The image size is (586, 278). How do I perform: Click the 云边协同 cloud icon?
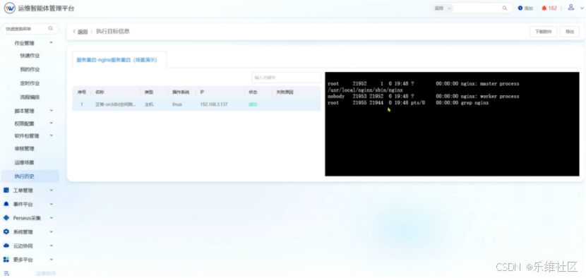(x=6, y=246)
